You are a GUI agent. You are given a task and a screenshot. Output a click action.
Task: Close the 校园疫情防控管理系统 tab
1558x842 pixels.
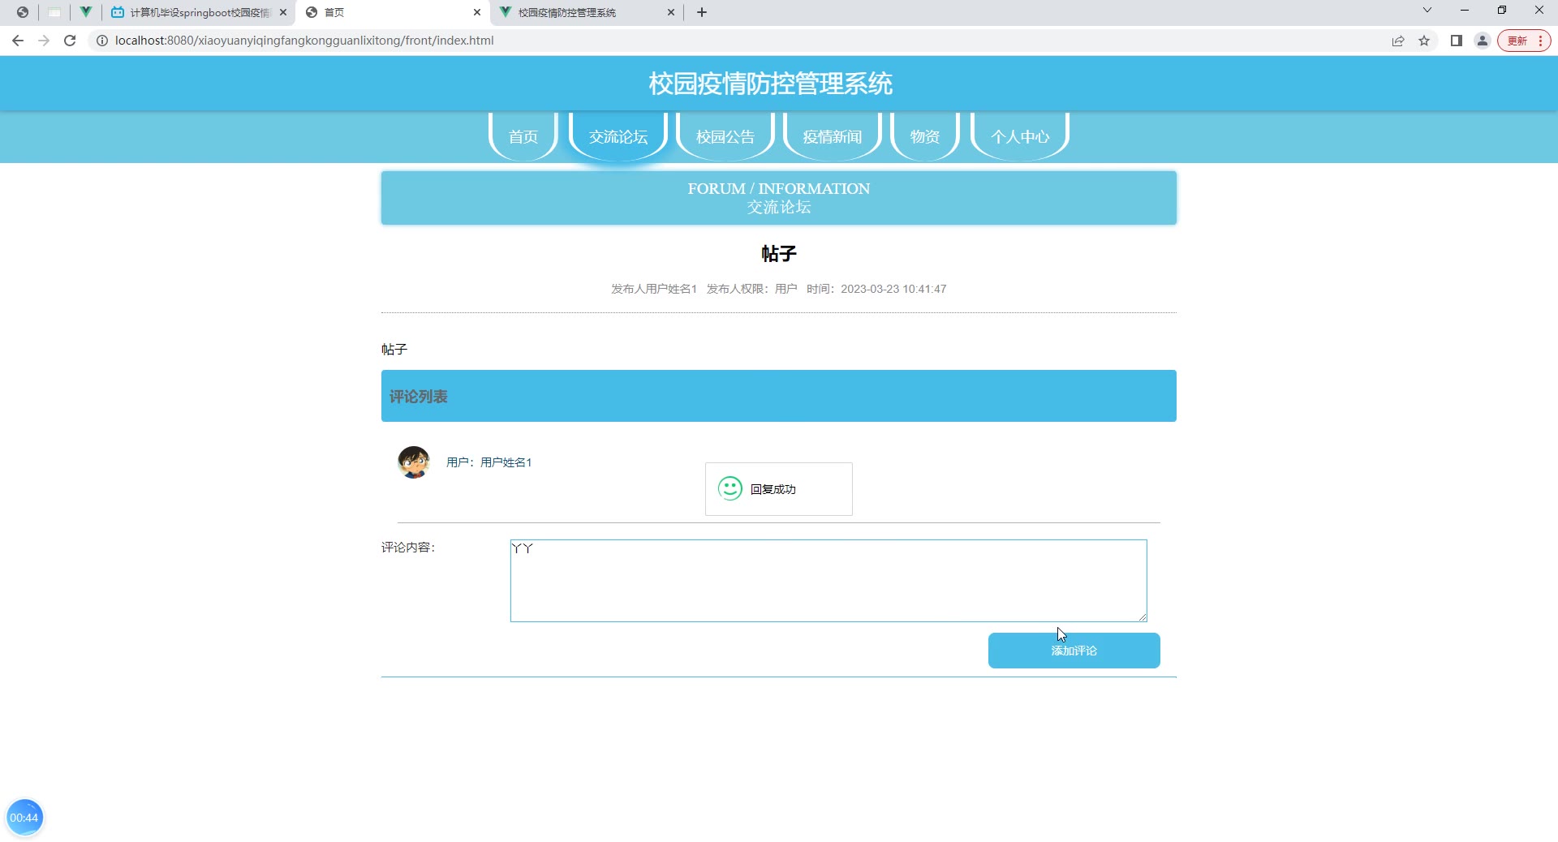tap(671, 12)
